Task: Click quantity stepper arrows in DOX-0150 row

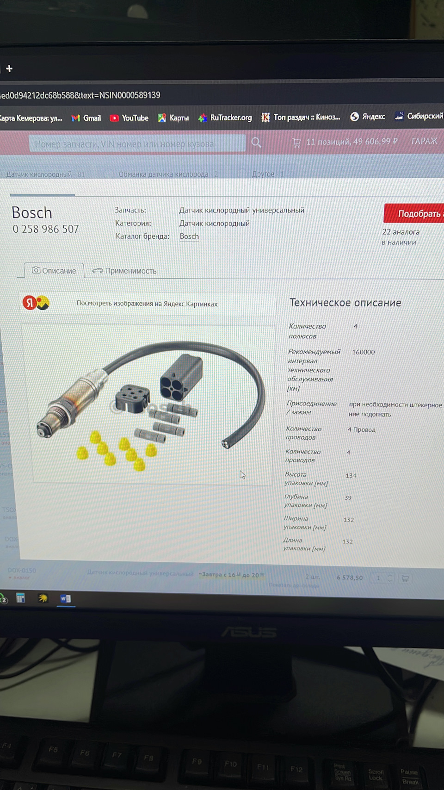Action: pos(390,578)
